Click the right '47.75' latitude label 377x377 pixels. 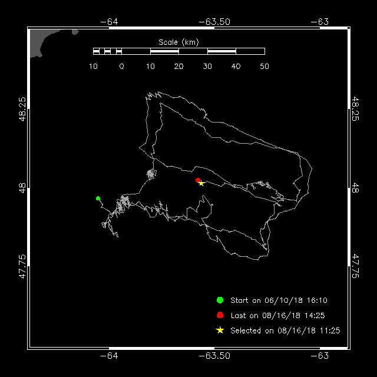tap(355, 266)
